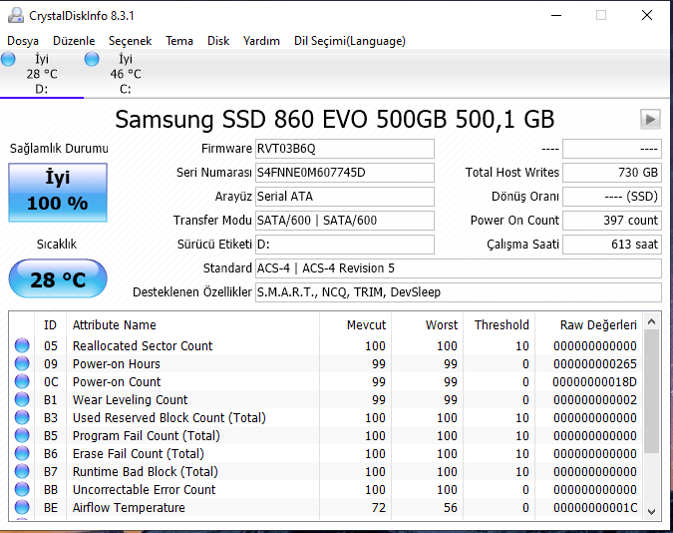Click the serial number field S4FNNE0M607745D
Screen dimensions: 673x533
tap(345, 173)
